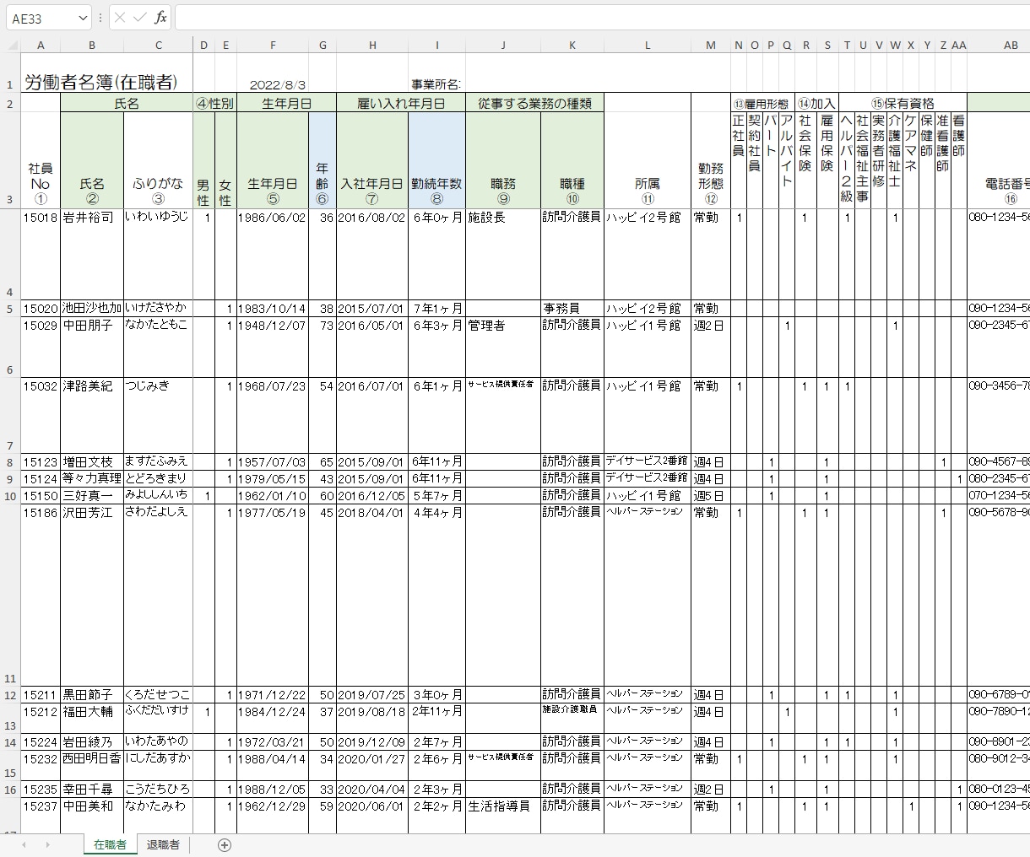Click the 事務員 job type cell
1030x857 pixels.
(x=572, y=309)
